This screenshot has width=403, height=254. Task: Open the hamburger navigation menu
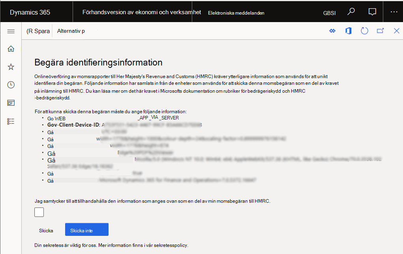tap(11, 31)
